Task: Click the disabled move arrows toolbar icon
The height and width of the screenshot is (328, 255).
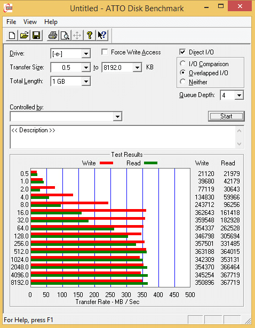Action: (x=77, y=35)
